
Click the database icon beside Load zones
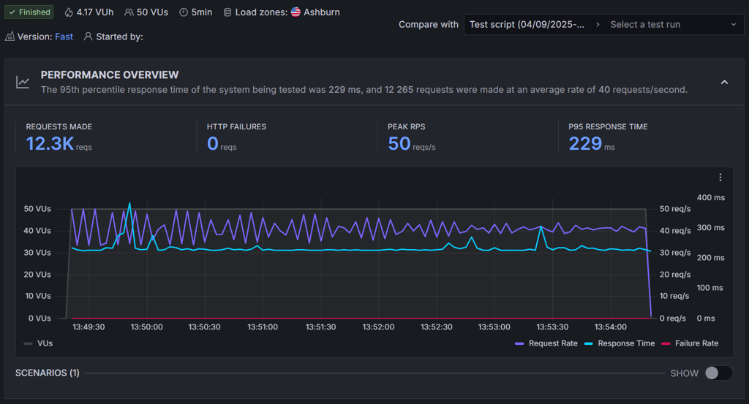point(227,12)
